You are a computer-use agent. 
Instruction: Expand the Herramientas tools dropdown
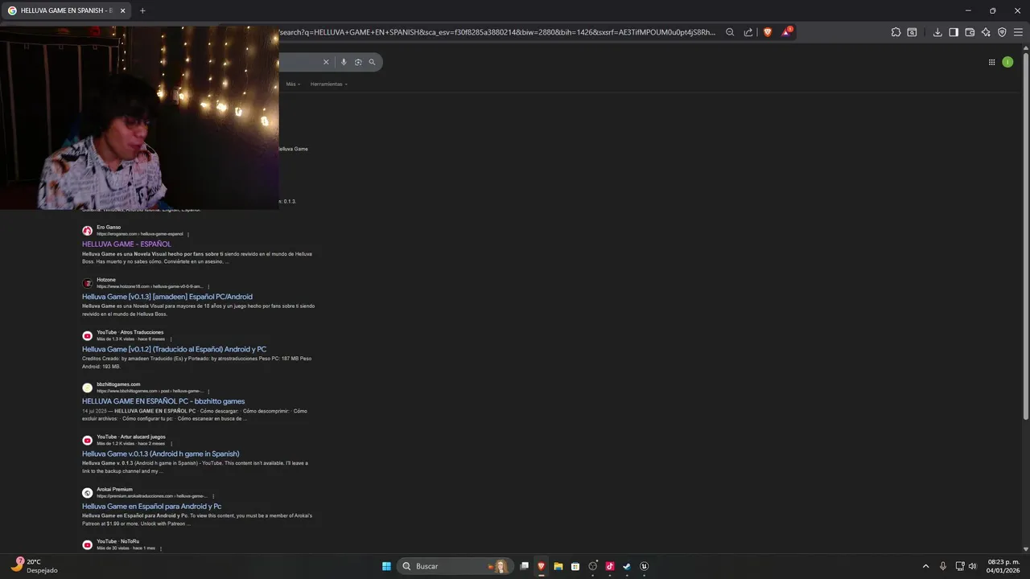click(x=328, y=84)
